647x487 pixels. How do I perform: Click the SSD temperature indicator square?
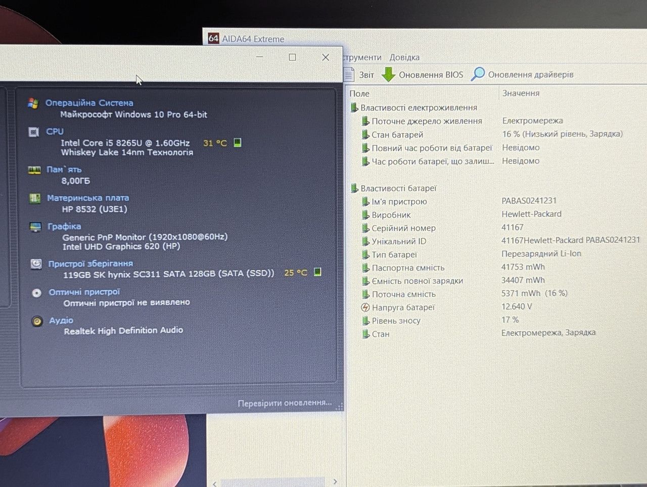pyautogui.click(x=317, y=272)
